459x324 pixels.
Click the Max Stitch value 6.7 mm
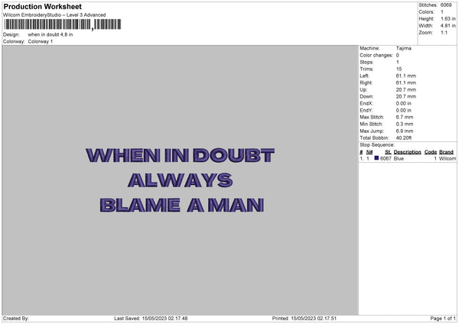tap(405, 117)
